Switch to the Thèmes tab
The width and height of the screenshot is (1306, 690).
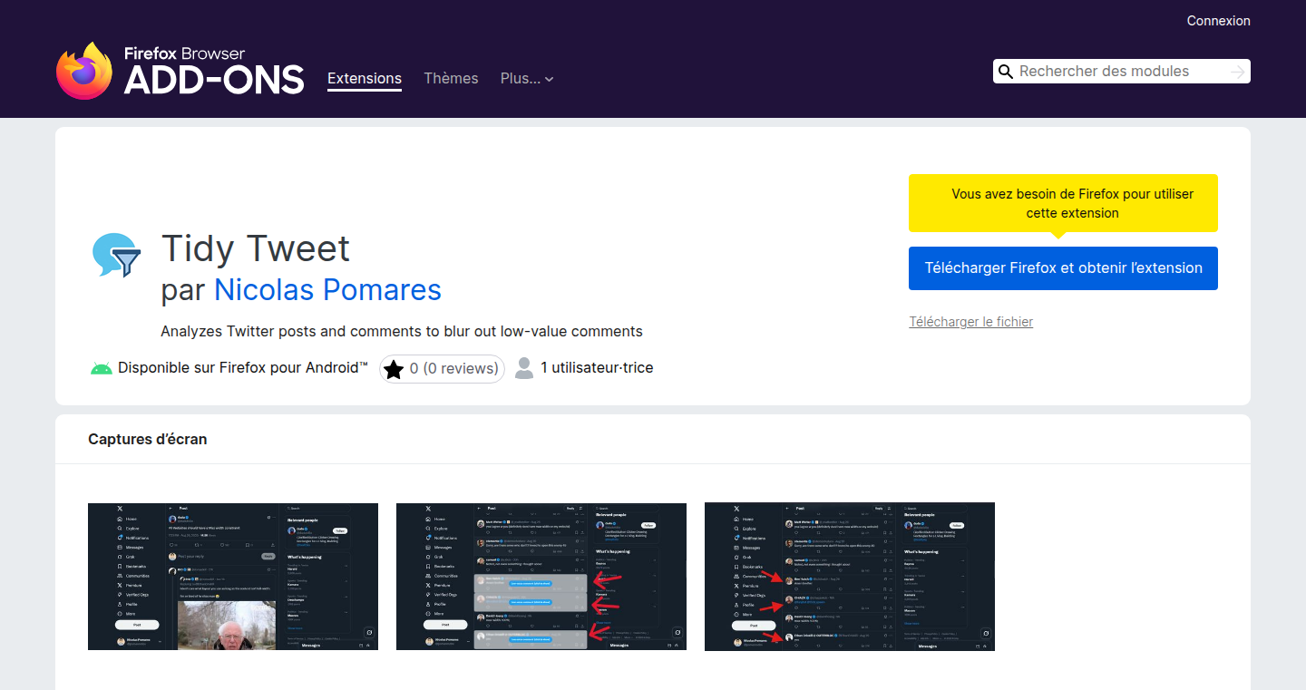coord(451,79)
